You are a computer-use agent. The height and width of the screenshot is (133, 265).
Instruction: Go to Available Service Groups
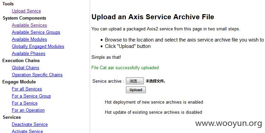coord(36,32)
